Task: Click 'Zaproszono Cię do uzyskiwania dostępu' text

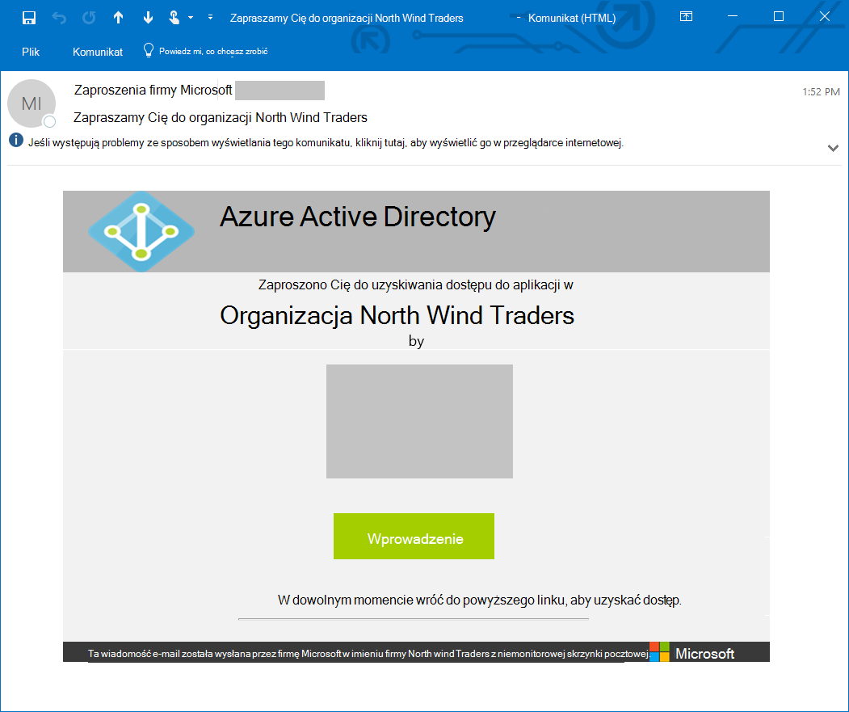Action: coord(416,285)
